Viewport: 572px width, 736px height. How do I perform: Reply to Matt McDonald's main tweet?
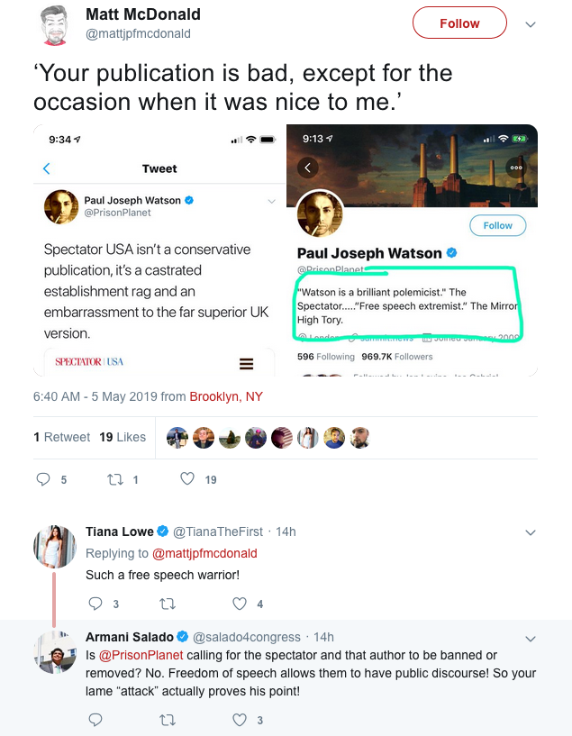43,479
